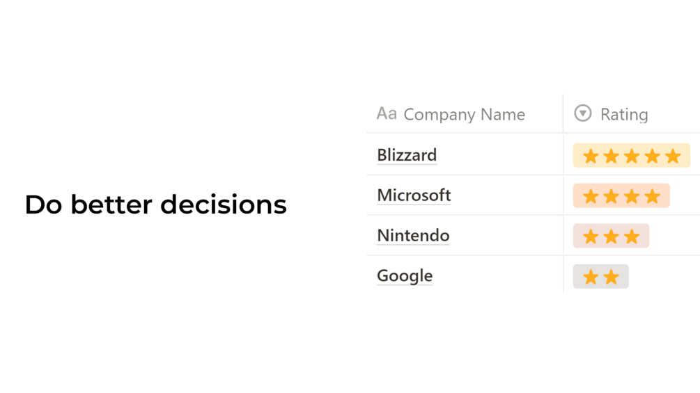Open the Microsoft page link
The width and height of the screenshot is (700, 393).
(x=414, y=195)
